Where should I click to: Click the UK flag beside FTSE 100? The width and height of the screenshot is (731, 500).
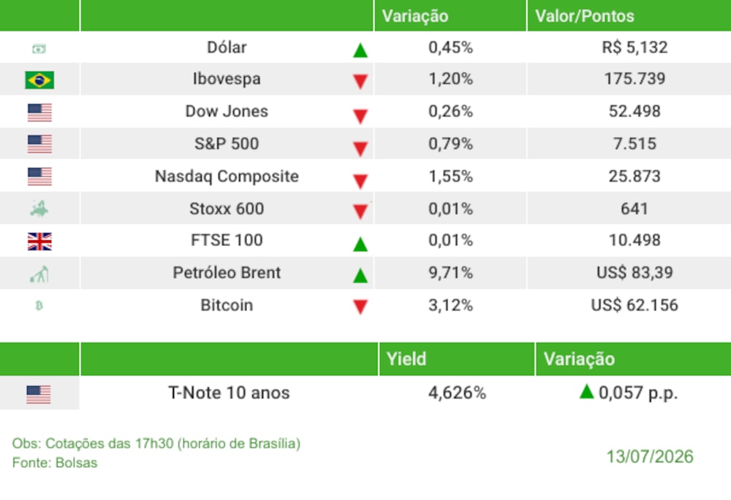pos(39,242)
